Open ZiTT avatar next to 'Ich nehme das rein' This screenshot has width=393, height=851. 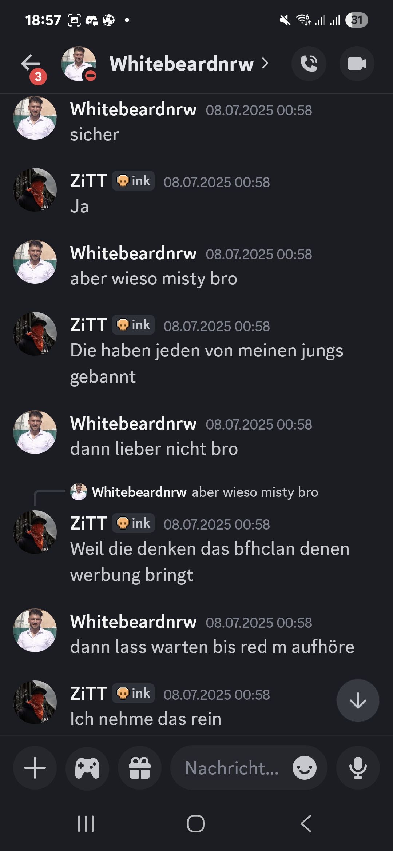coord(35,702)
